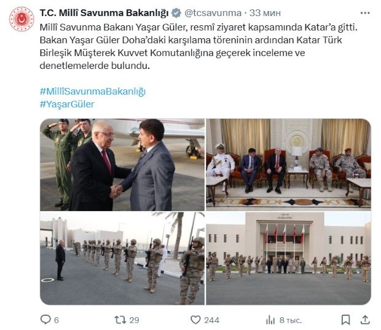Open the building with flags photo

[x=288, y=258]
